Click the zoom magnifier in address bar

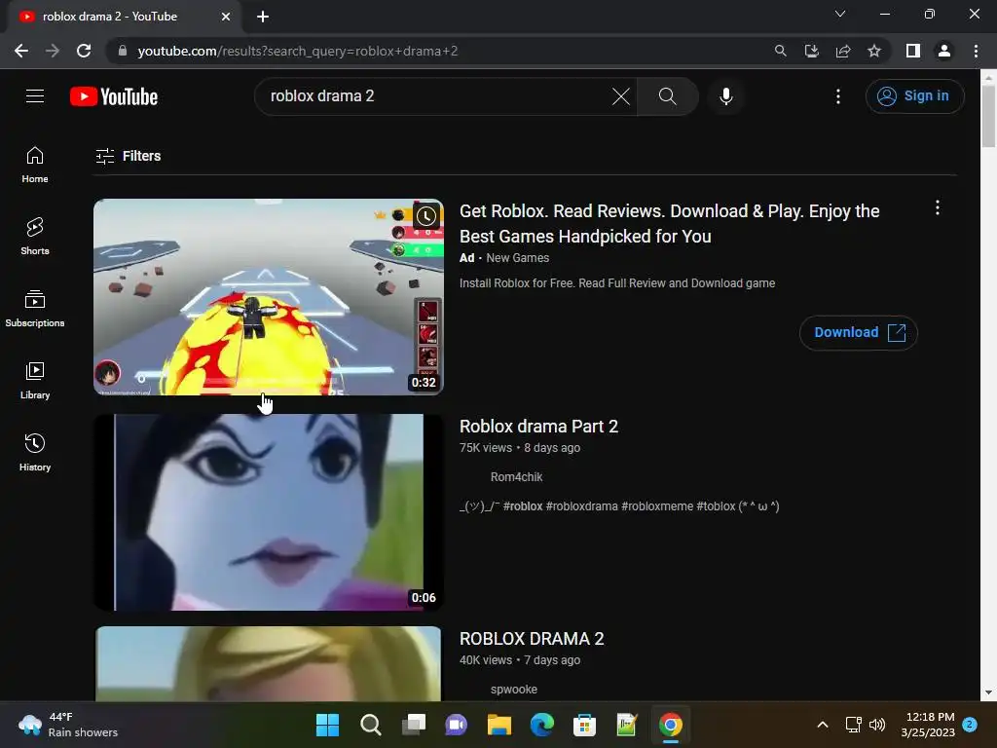[780, 51]
